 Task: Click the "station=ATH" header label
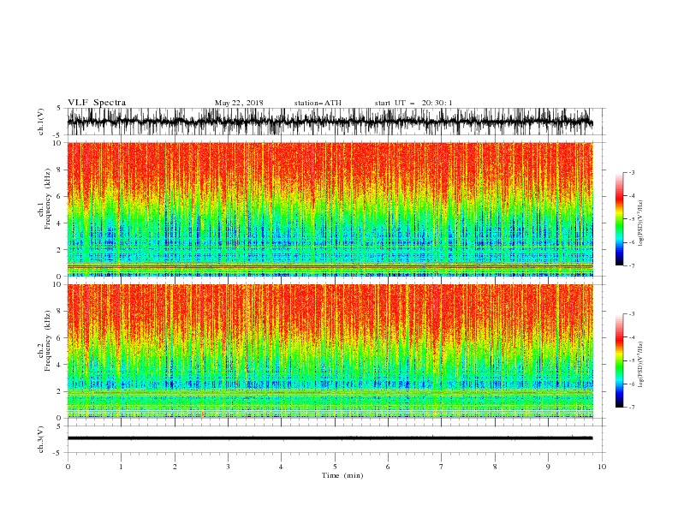pyautogui.click(x=318, y=103)
